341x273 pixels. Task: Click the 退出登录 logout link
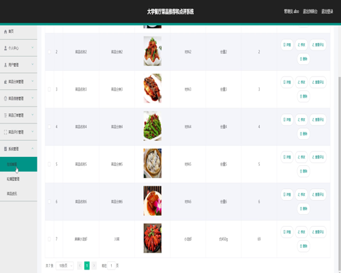click(327, 12)
